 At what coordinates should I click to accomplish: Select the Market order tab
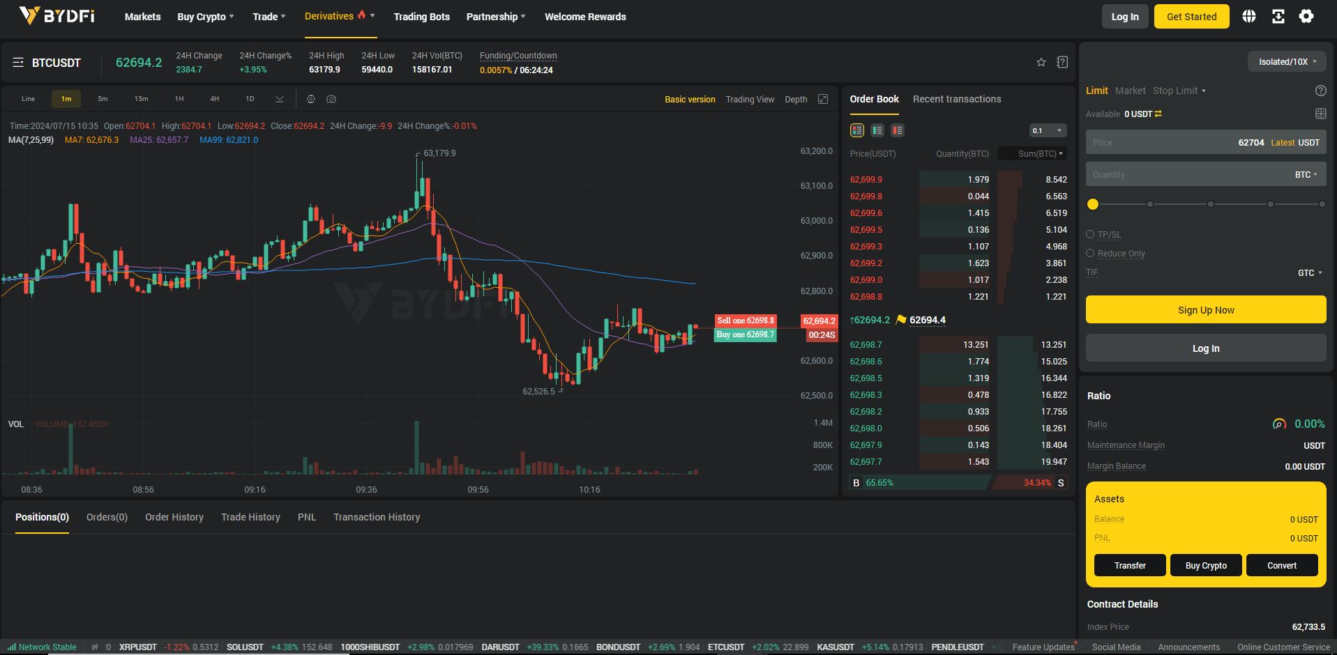[1130, 91]
